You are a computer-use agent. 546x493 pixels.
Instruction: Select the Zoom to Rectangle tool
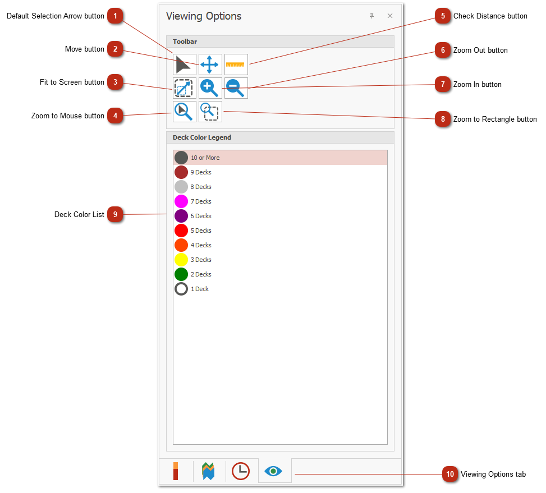click(x=210, y=112)
